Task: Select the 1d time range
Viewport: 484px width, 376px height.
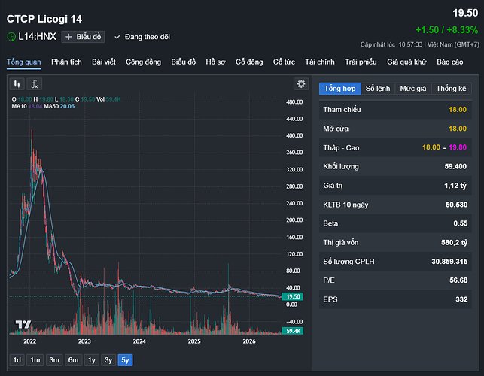Action: pyautogui.click(x=17, y=360)
